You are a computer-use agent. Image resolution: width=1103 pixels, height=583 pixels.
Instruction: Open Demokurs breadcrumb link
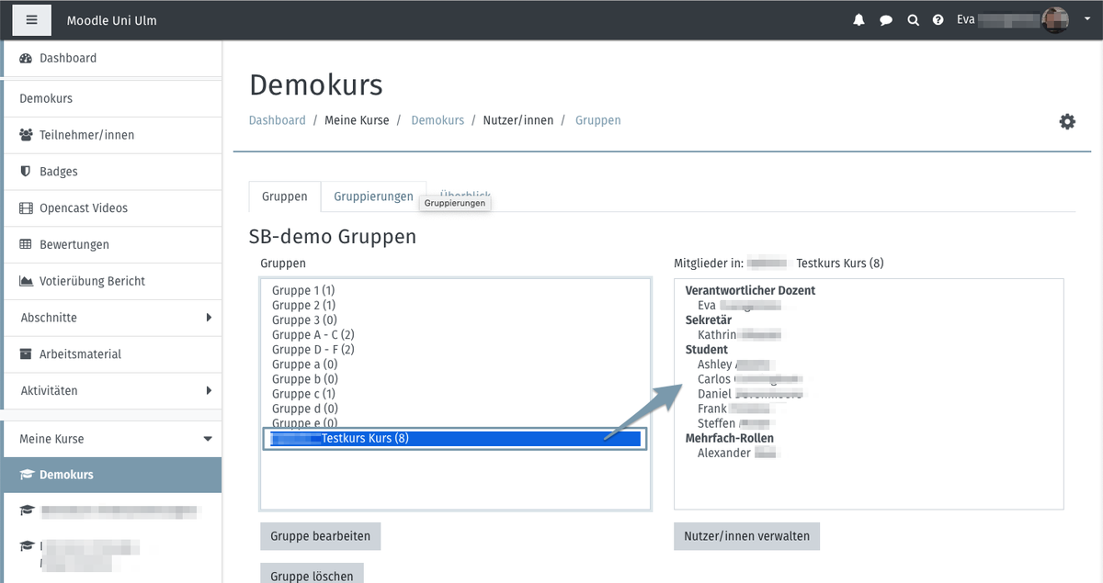(x=438, y=120)
